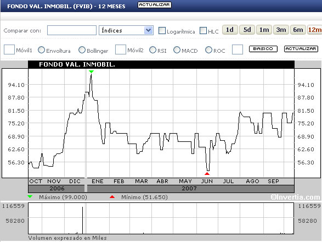
Task: Click the green maximum marker on chart
Action: click(x=92, y=71)
